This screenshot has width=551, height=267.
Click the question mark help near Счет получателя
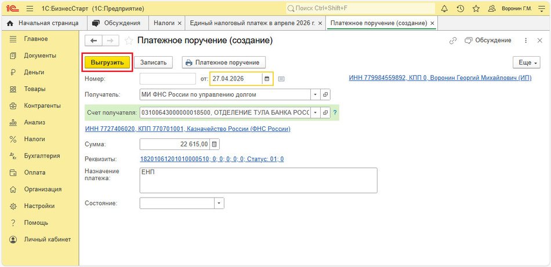point(335,112)
